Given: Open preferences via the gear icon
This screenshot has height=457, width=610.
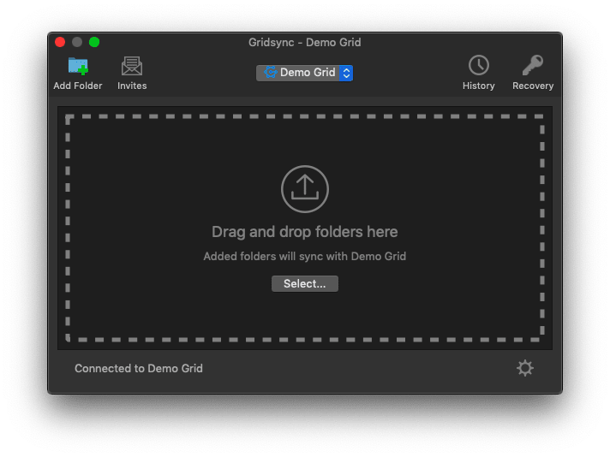Looking at the screenshot, I should (525, 368).
